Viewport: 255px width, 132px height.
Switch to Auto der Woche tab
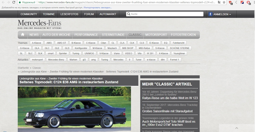pyautogui.click(x=56, y=35)
